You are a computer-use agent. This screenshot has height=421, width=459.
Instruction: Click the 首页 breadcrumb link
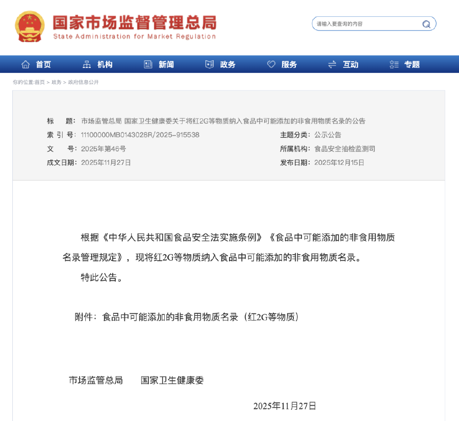40,82
